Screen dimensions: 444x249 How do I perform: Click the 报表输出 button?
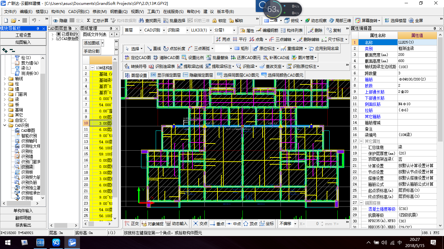click(x=23, y=225)
